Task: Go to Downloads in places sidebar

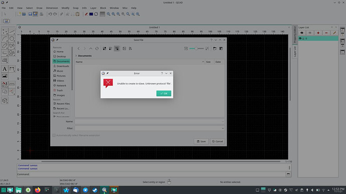Action: 62,66
